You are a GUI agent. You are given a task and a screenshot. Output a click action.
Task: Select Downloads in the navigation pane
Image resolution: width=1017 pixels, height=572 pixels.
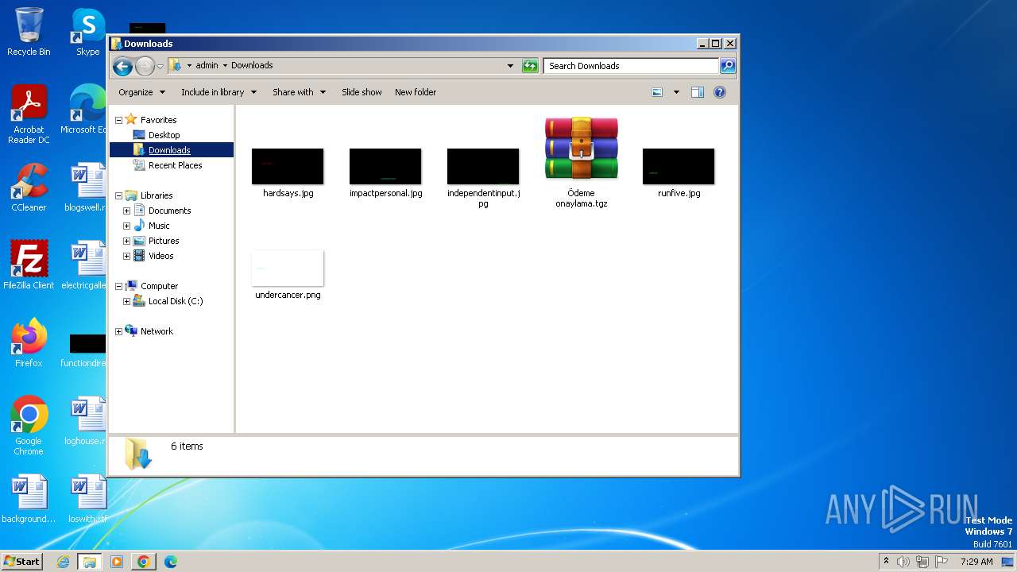169,150
